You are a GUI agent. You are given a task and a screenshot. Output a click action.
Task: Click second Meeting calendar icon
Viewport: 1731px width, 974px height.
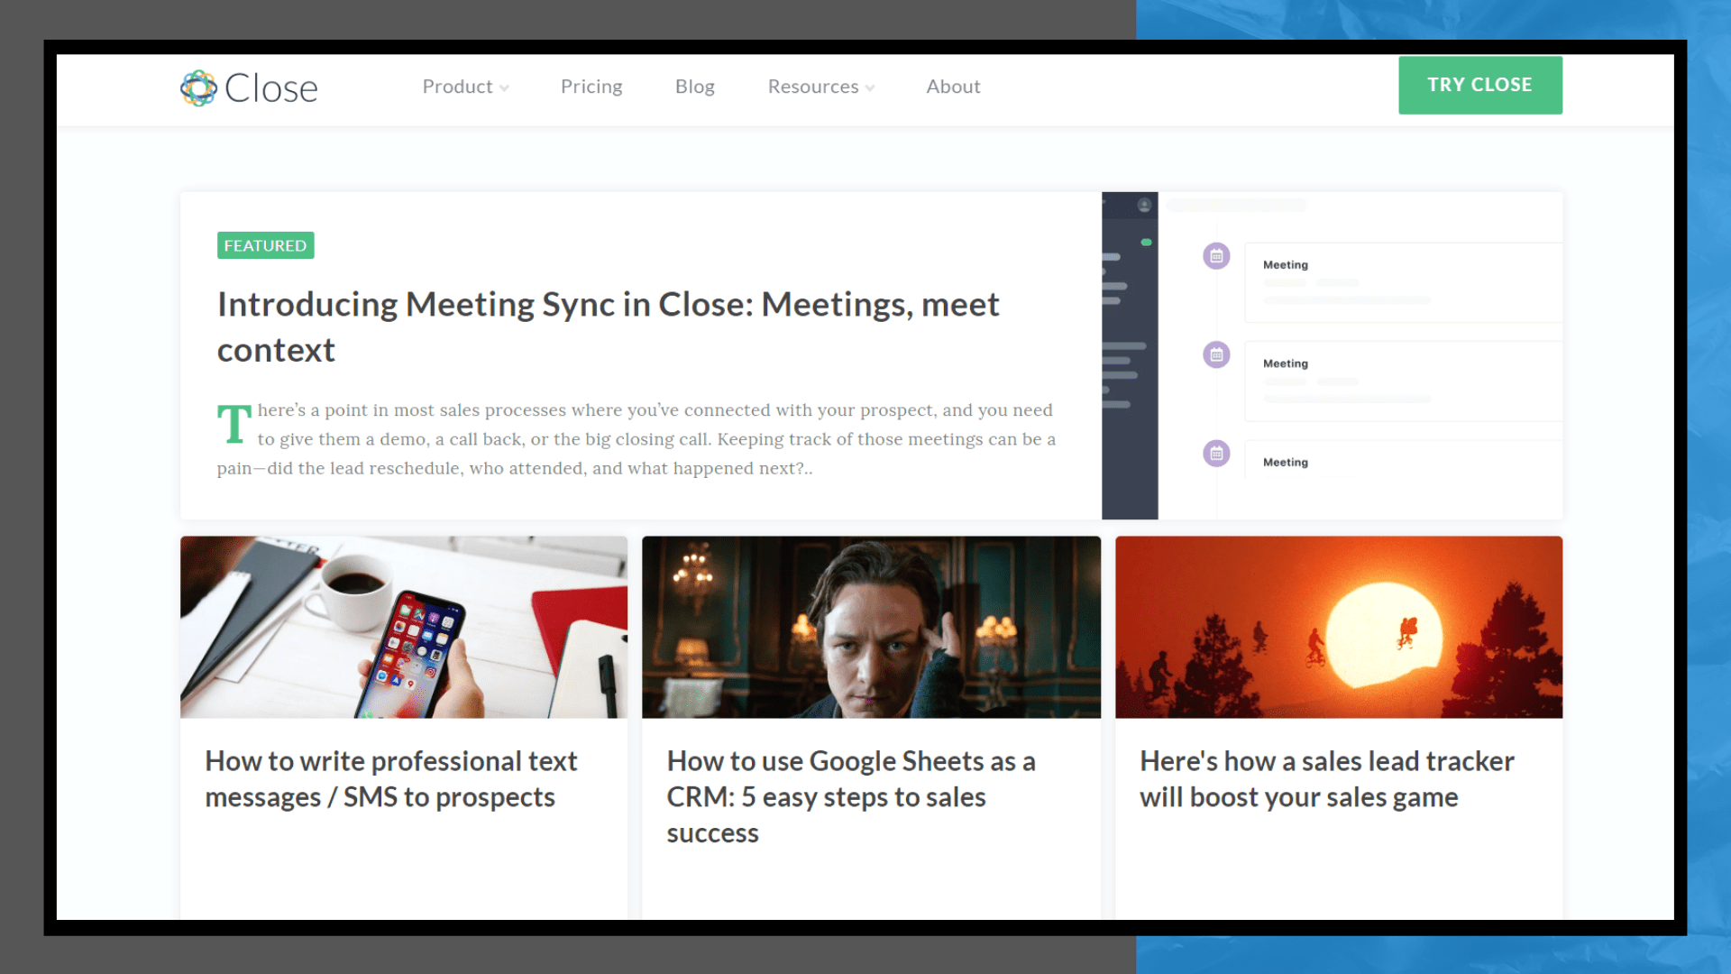coord(1216,354)
